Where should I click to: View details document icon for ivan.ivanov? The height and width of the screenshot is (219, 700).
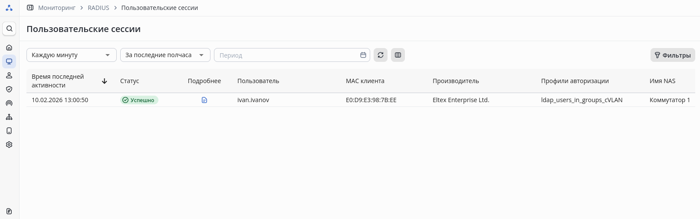point(204,100)
